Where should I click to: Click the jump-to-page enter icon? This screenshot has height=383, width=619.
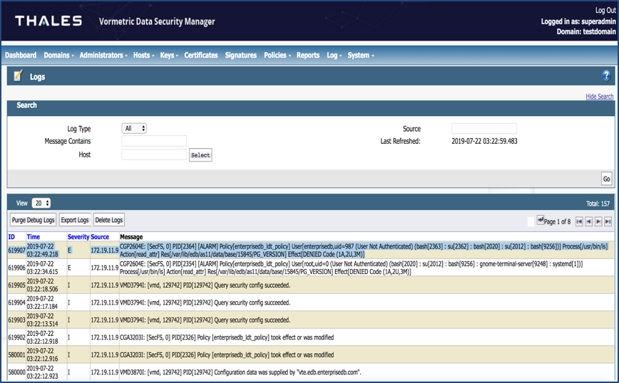[541, 221]
